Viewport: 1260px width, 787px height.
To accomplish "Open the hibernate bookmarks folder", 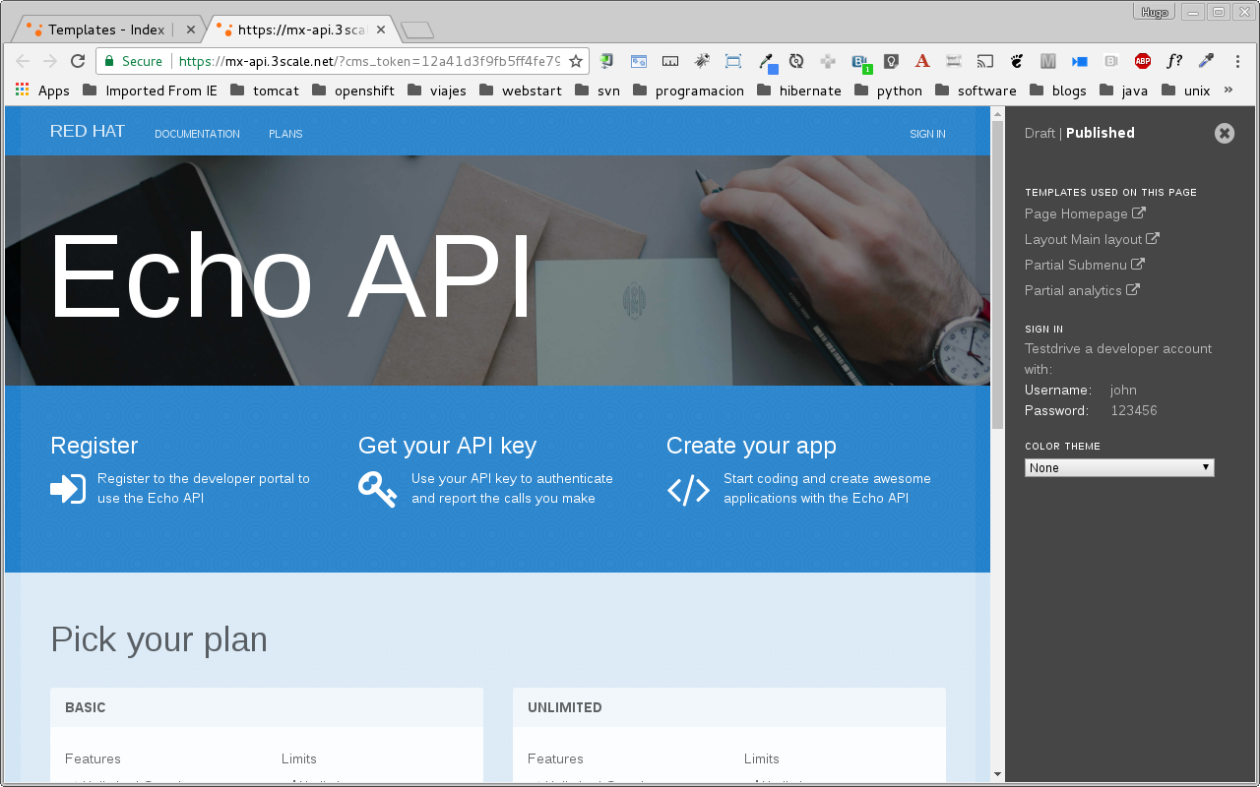I will 798,91.
